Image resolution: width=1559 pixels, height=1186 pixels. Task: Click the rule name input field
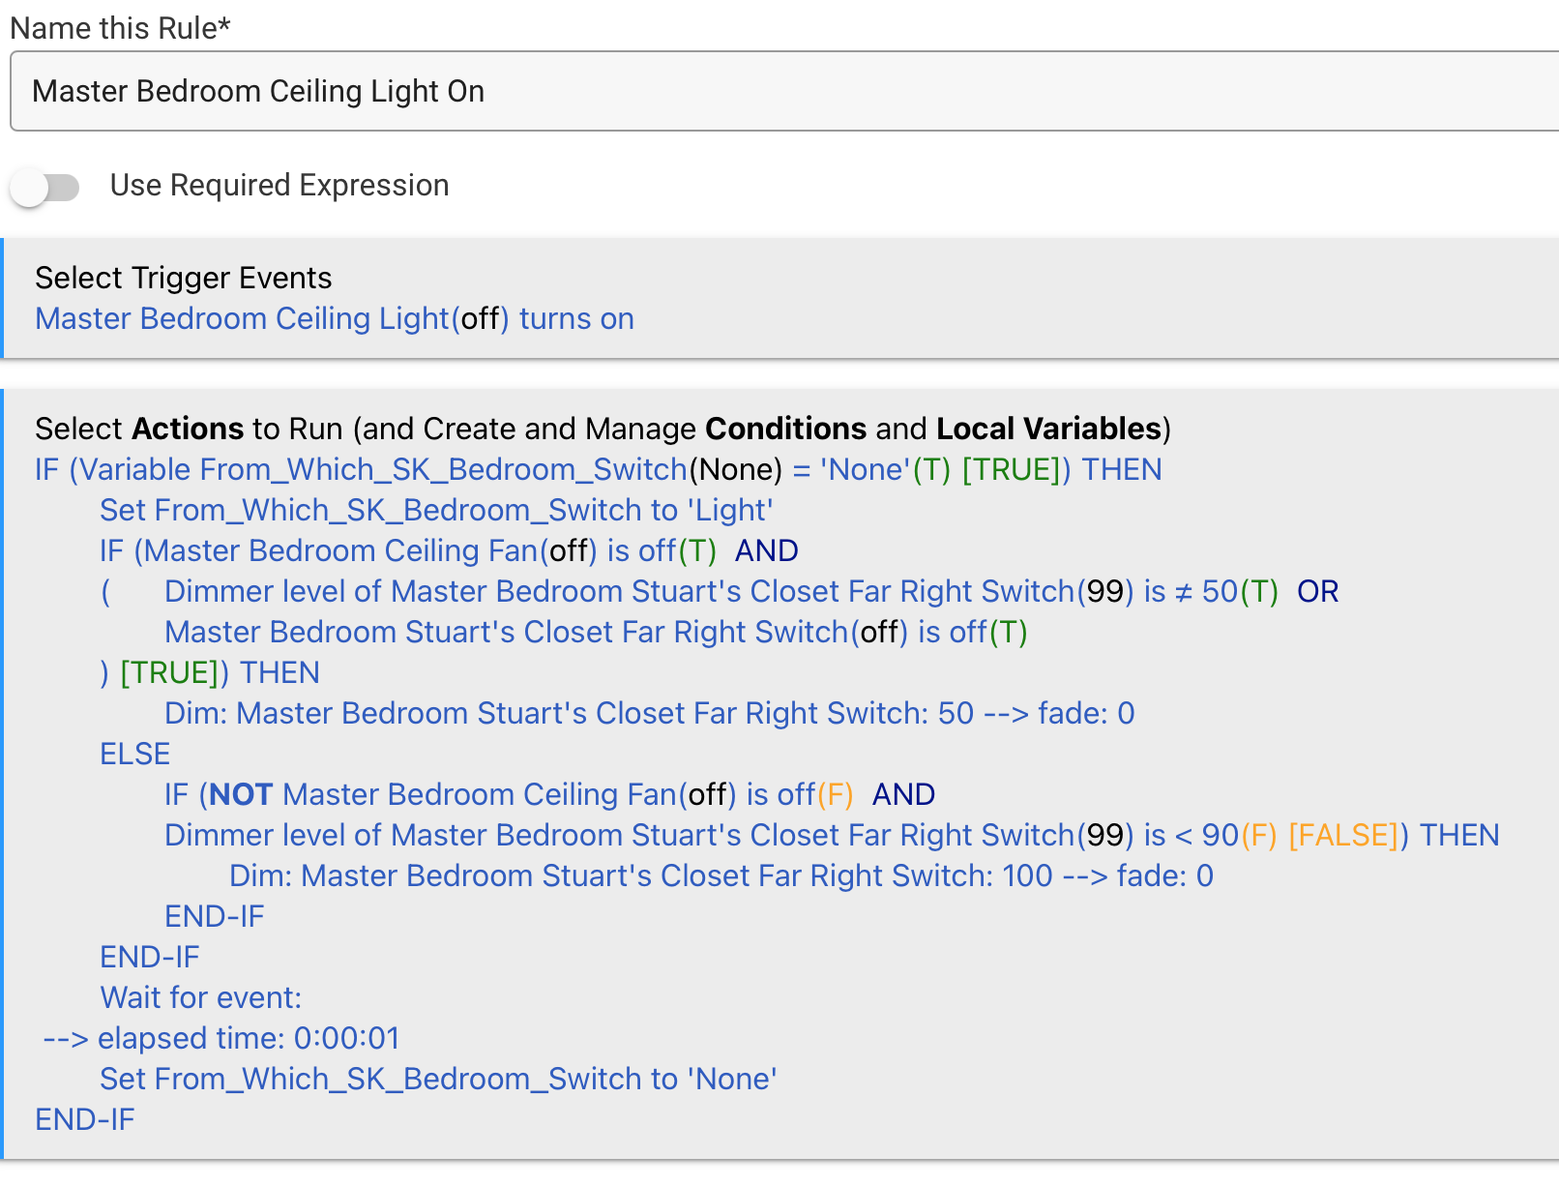pyautogui.click(x=784, y=91)
